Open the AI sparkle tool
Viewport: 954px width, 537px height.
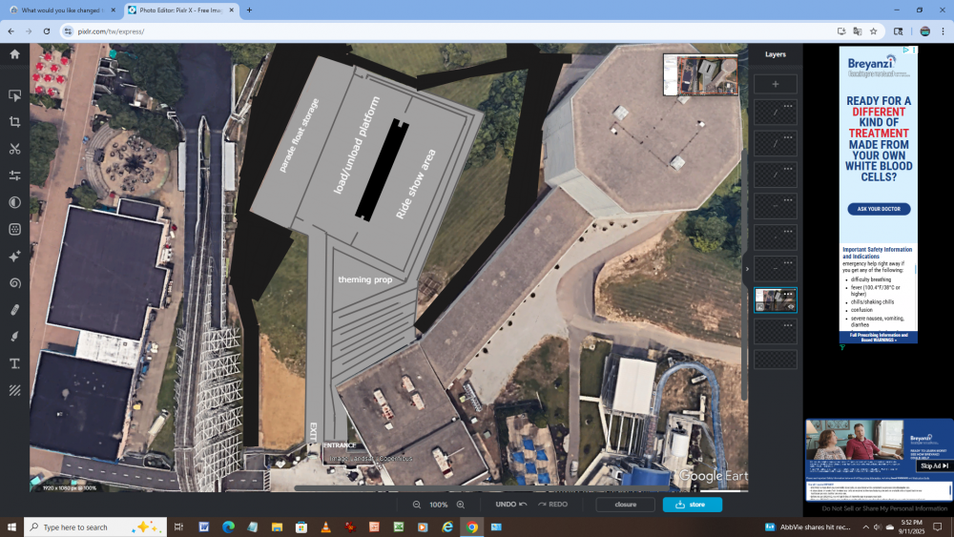pos(14,257)
